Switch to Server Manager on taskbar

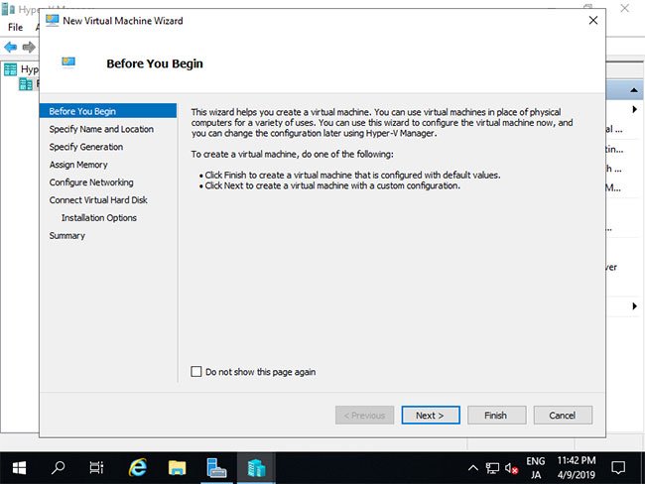(x=216, y=468)
